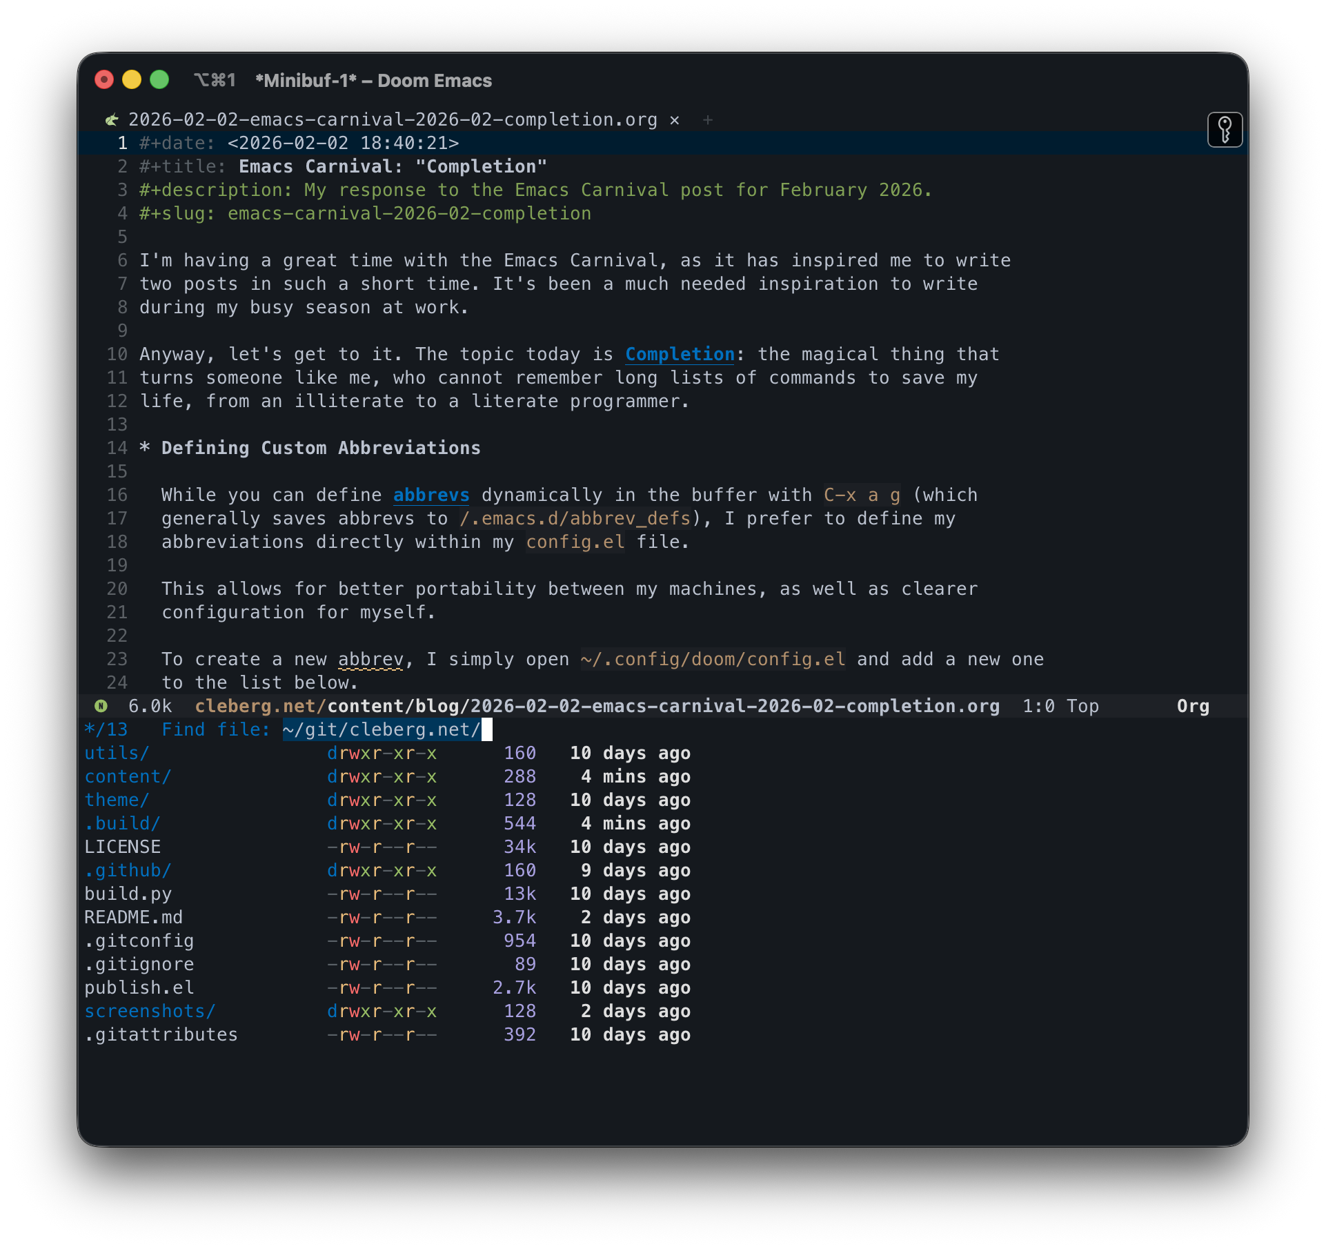This screenshot has height=1249, width=1326.
Task: Click the green fullscreen window button
Action: [x=159, y=80]
